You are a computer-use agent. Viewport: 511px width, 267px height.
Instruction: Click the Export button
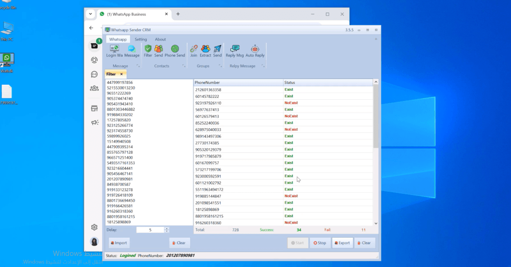[x=342, y=243]
